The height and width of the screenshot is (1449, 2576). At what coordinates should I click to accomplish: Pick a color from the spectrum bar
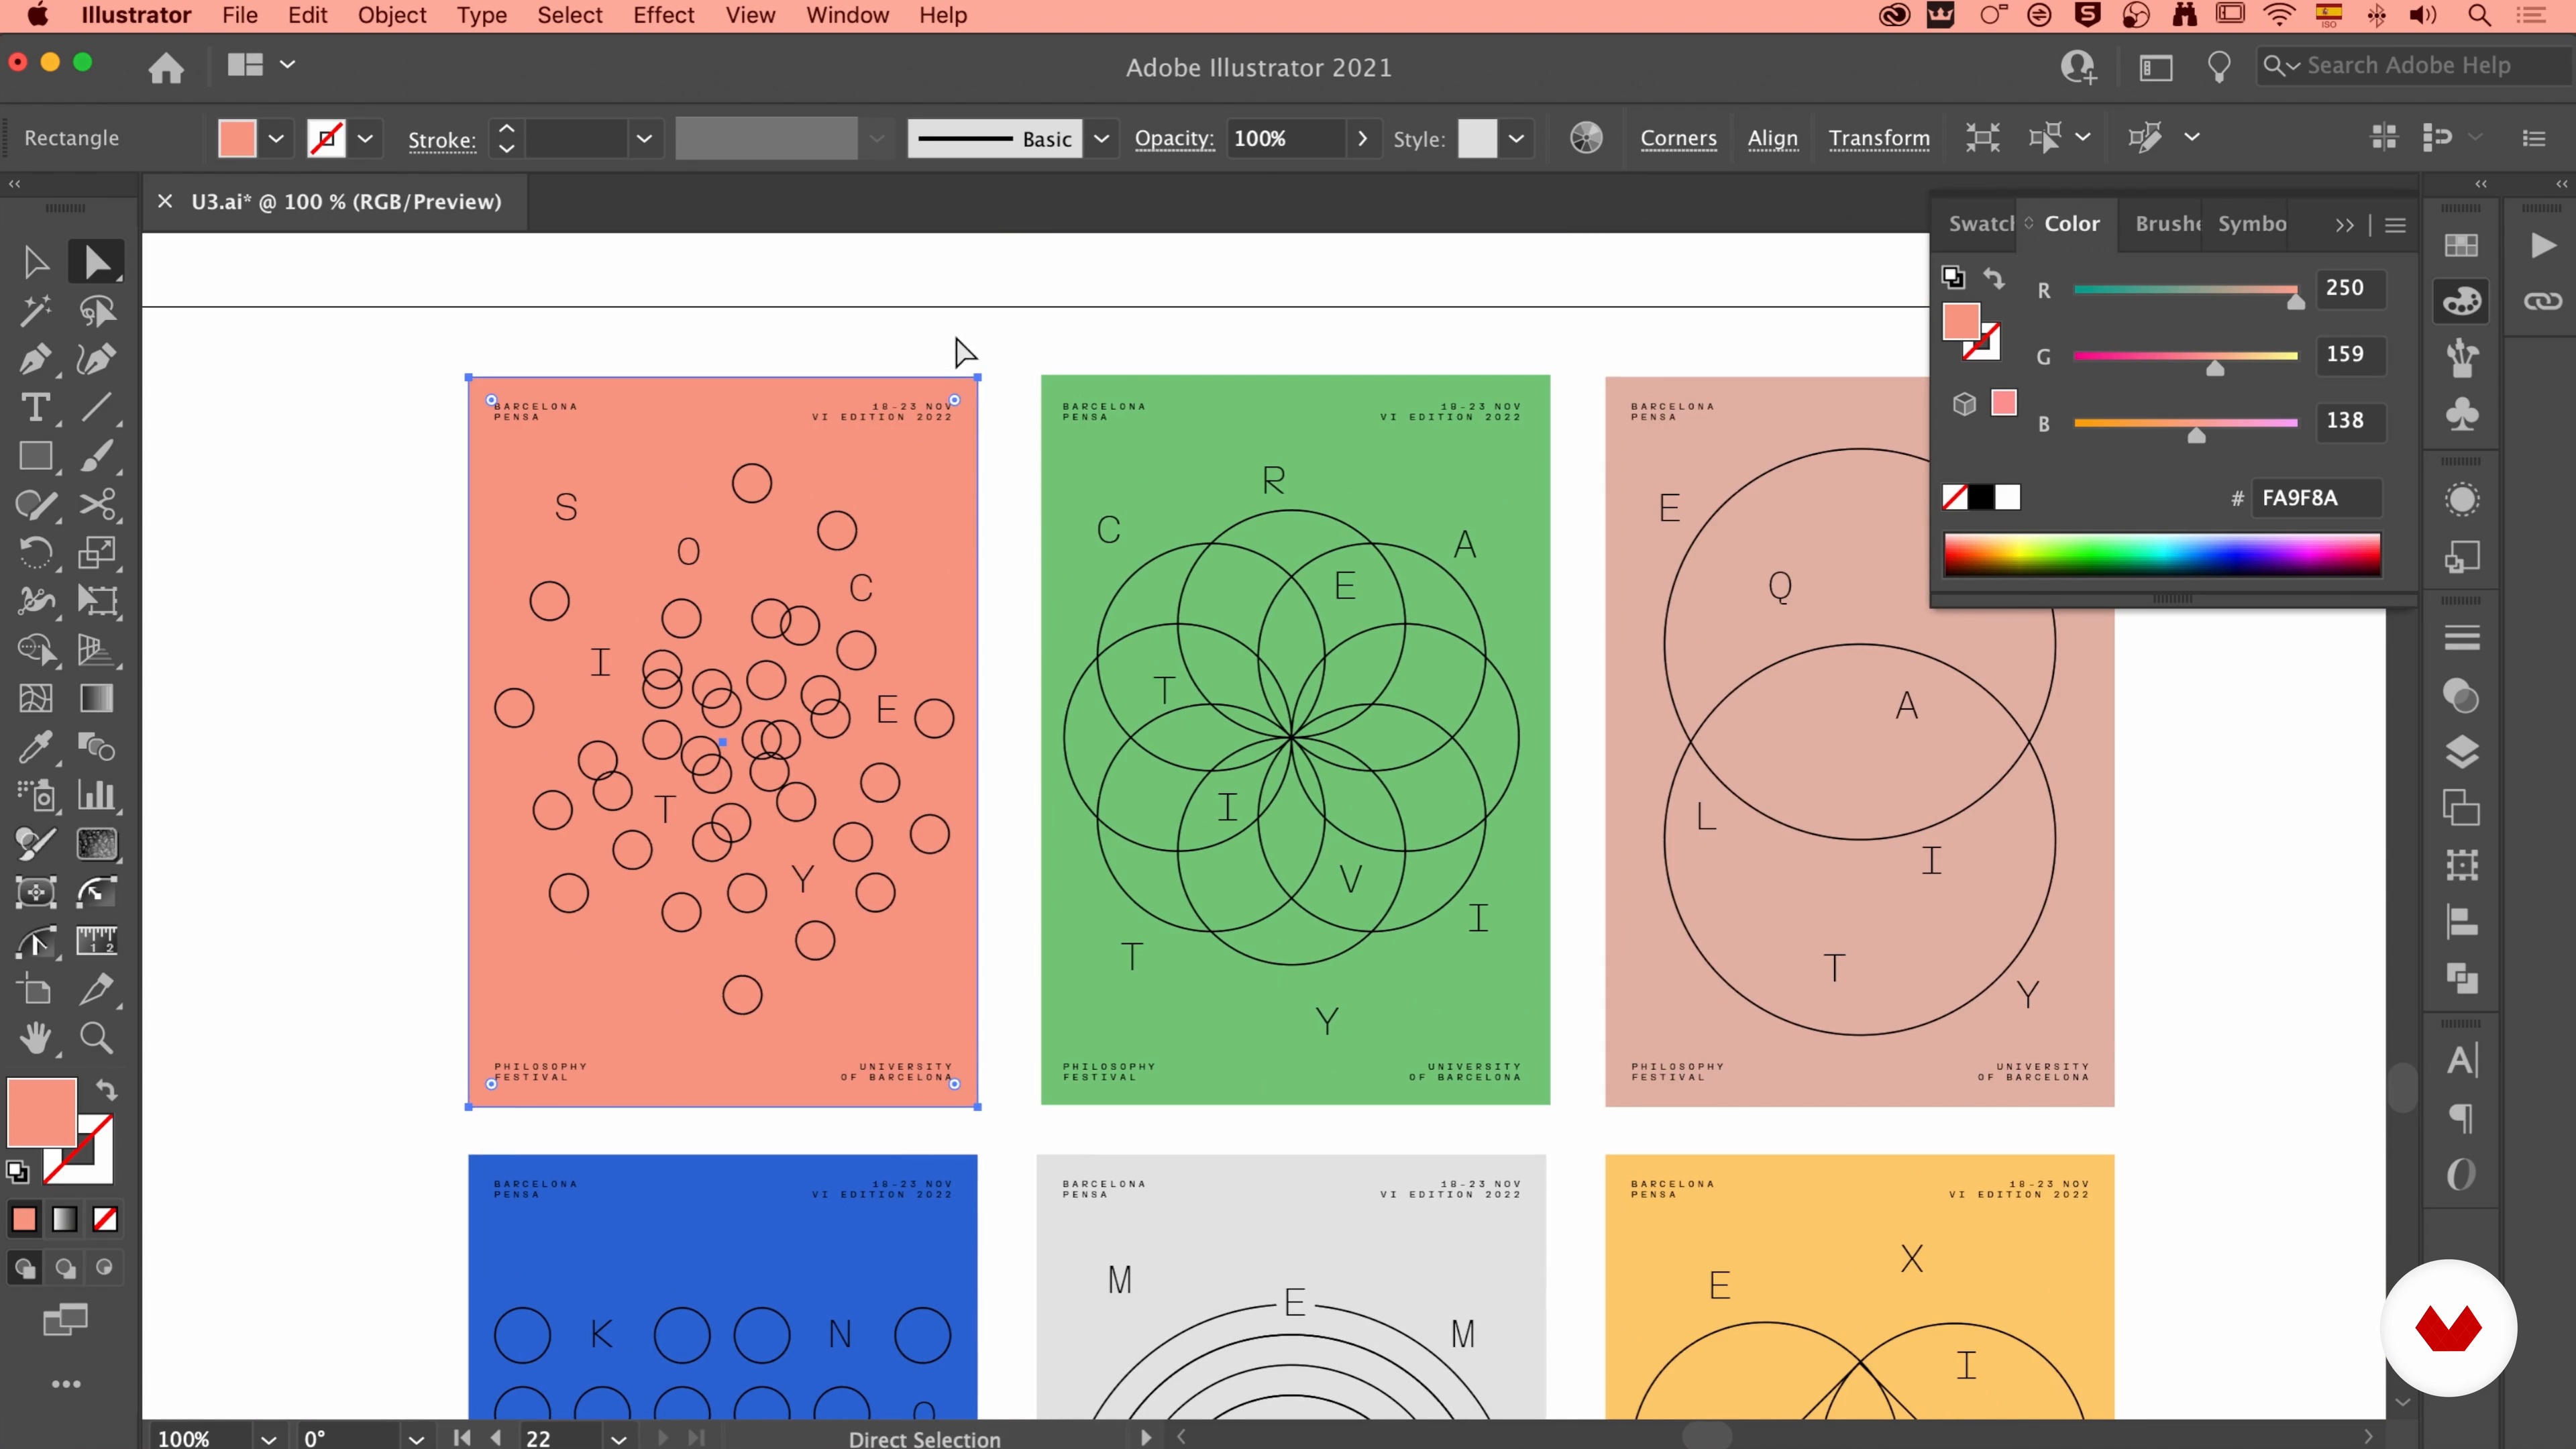[2162, 554]
